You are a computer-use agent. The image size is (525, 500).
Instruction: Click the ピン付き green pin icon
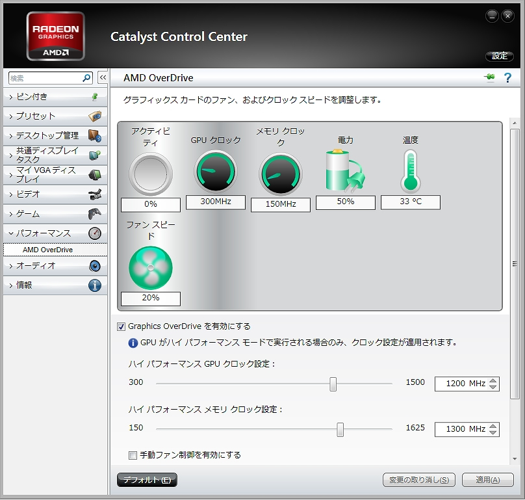[x=95, y=97]
